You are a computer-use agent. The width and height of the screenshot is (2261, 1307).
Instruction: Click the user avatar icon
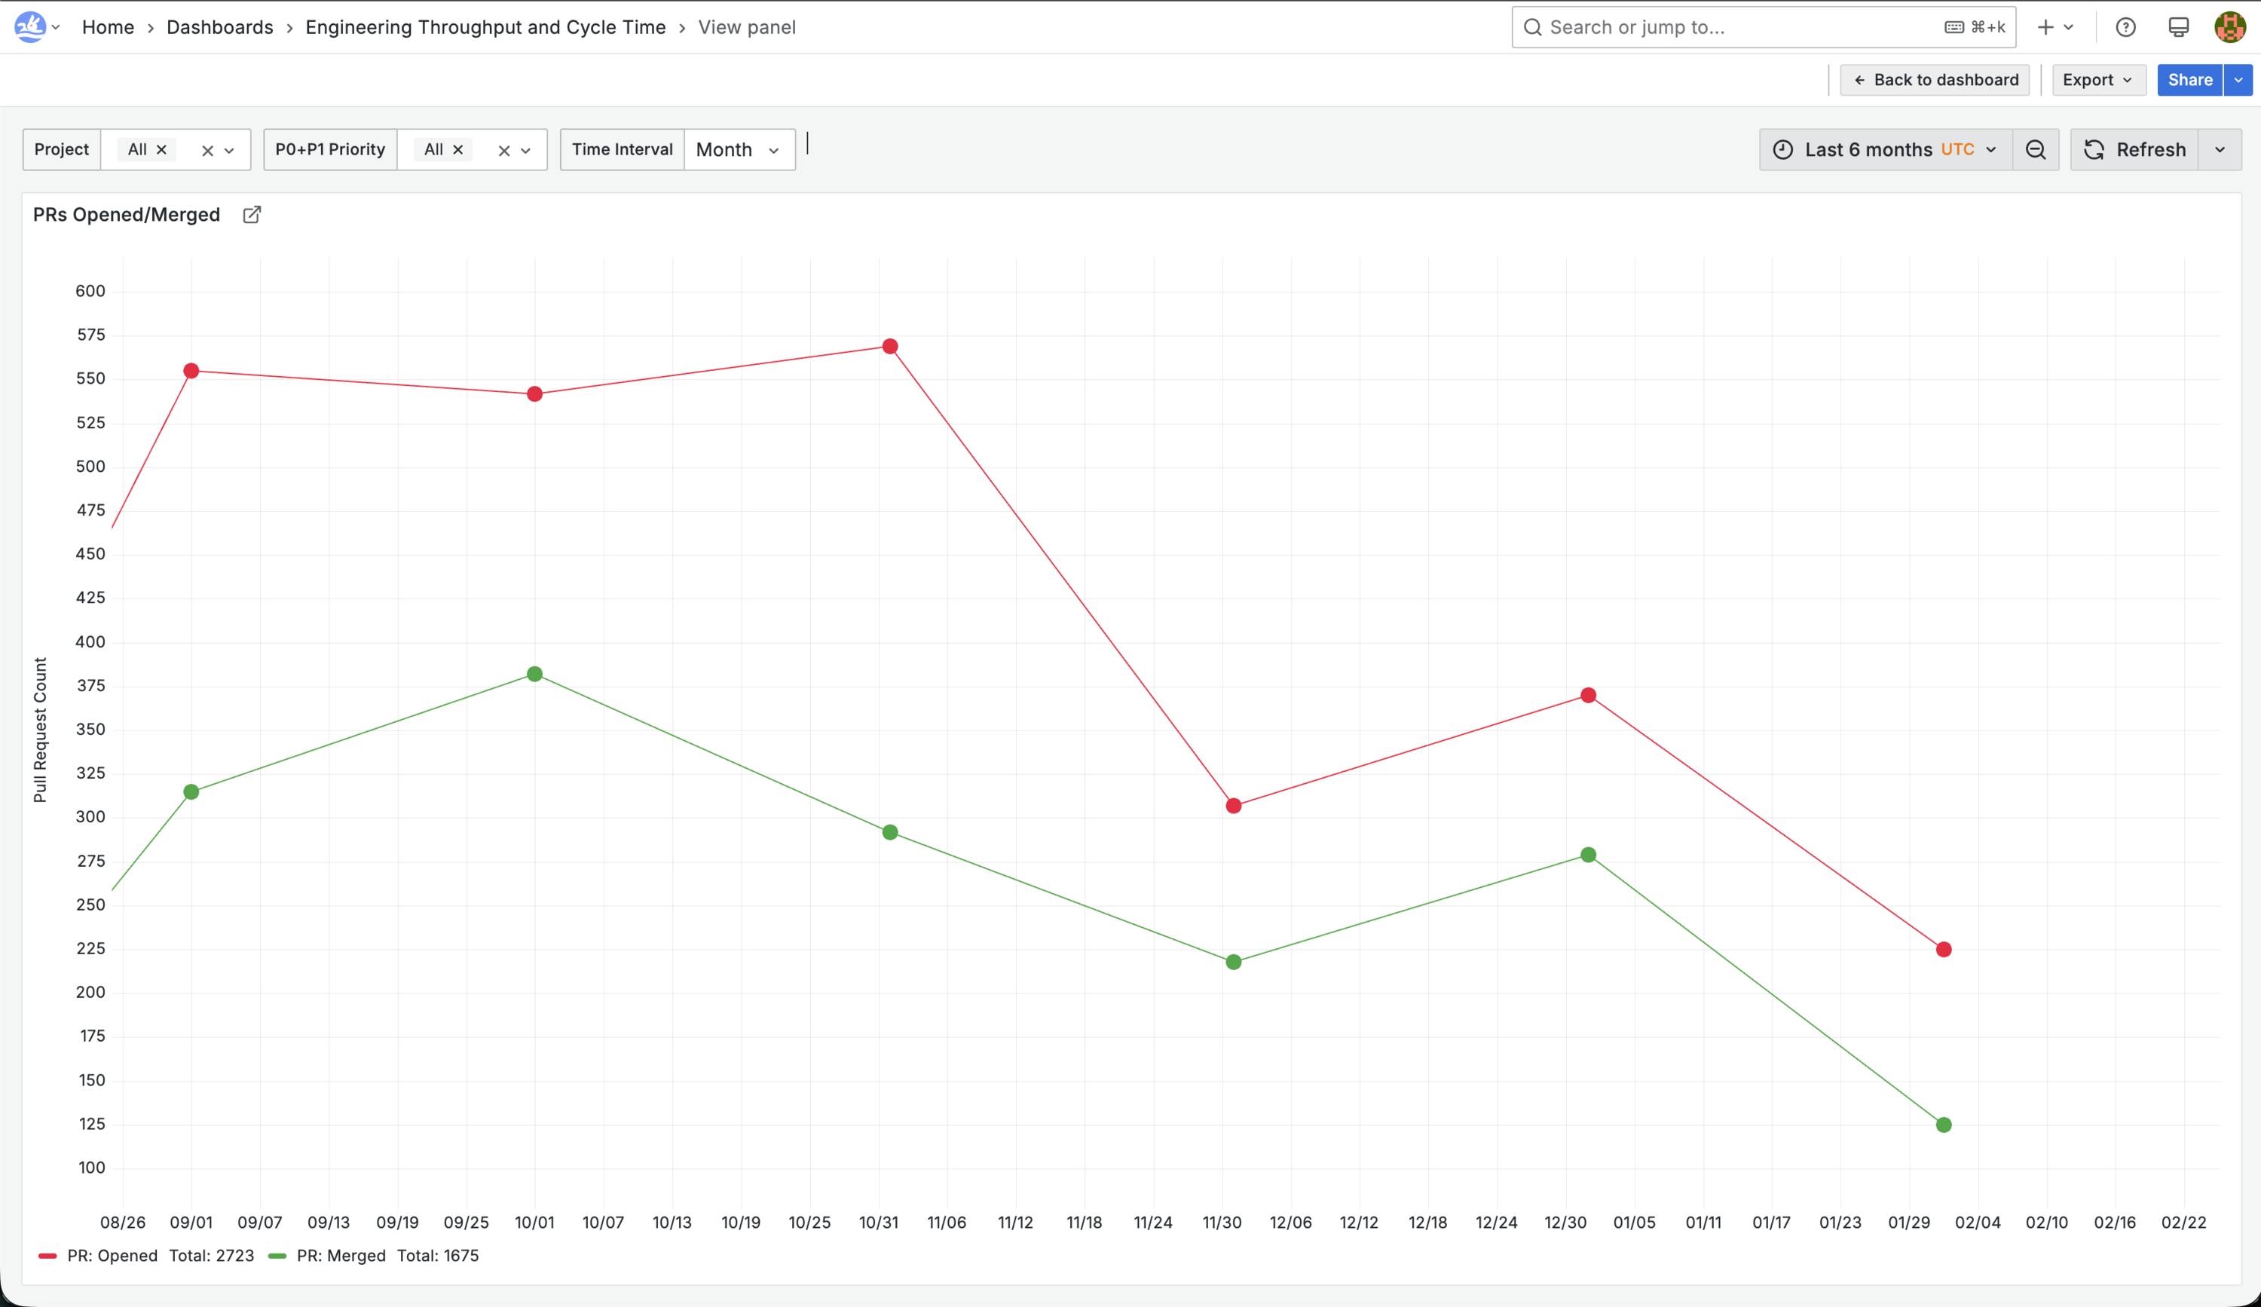(x=2229, y=27)
